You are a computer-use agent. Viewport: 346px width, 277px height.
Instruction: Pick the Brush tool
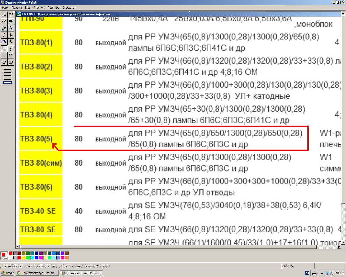tap(11, 35)
